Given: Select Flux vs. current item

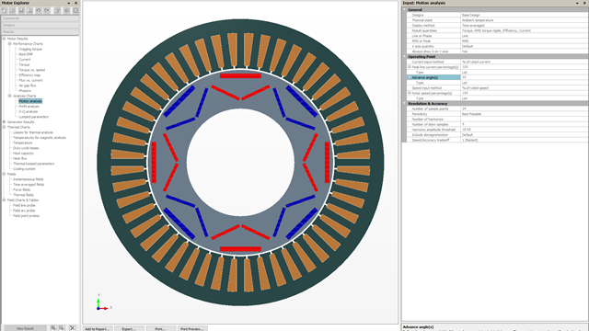Looking at the screenshot, I should (30, 80).
